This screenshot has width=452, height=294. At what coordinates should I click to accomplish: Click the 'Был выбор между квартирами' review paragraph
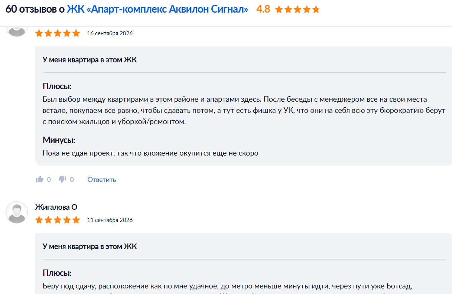[x=244, y=111]
